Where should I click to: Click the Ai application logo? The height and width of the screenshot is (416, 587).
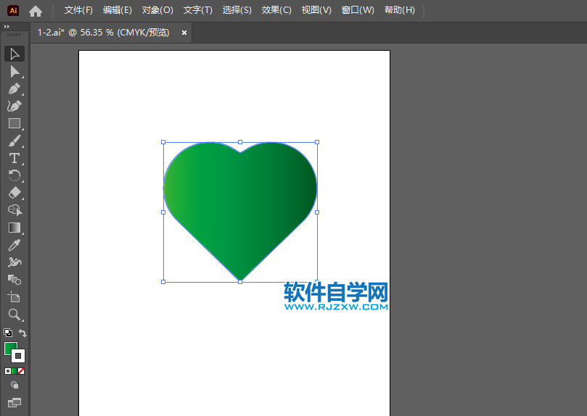[x=13, y=10]
